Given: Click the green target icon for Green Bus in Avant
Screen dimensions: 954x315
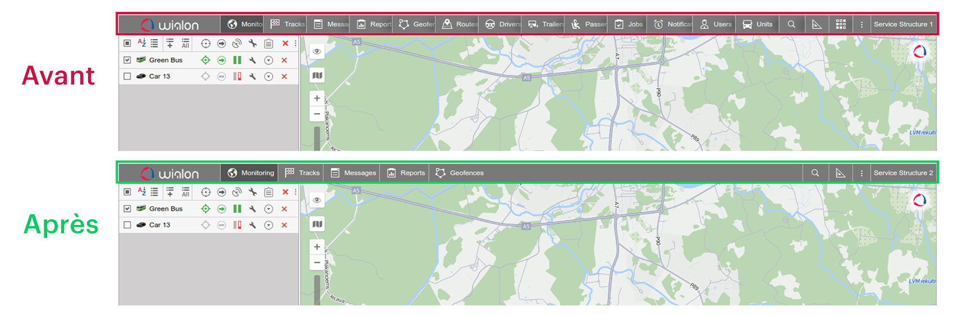Looking at the screenshot, I should (205, 60).
